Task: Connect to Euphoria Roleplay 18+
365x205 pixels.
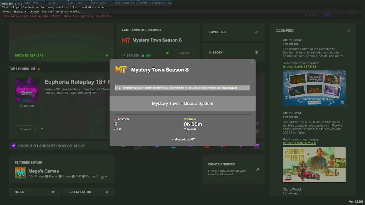Action: click(x=25, y=129)
